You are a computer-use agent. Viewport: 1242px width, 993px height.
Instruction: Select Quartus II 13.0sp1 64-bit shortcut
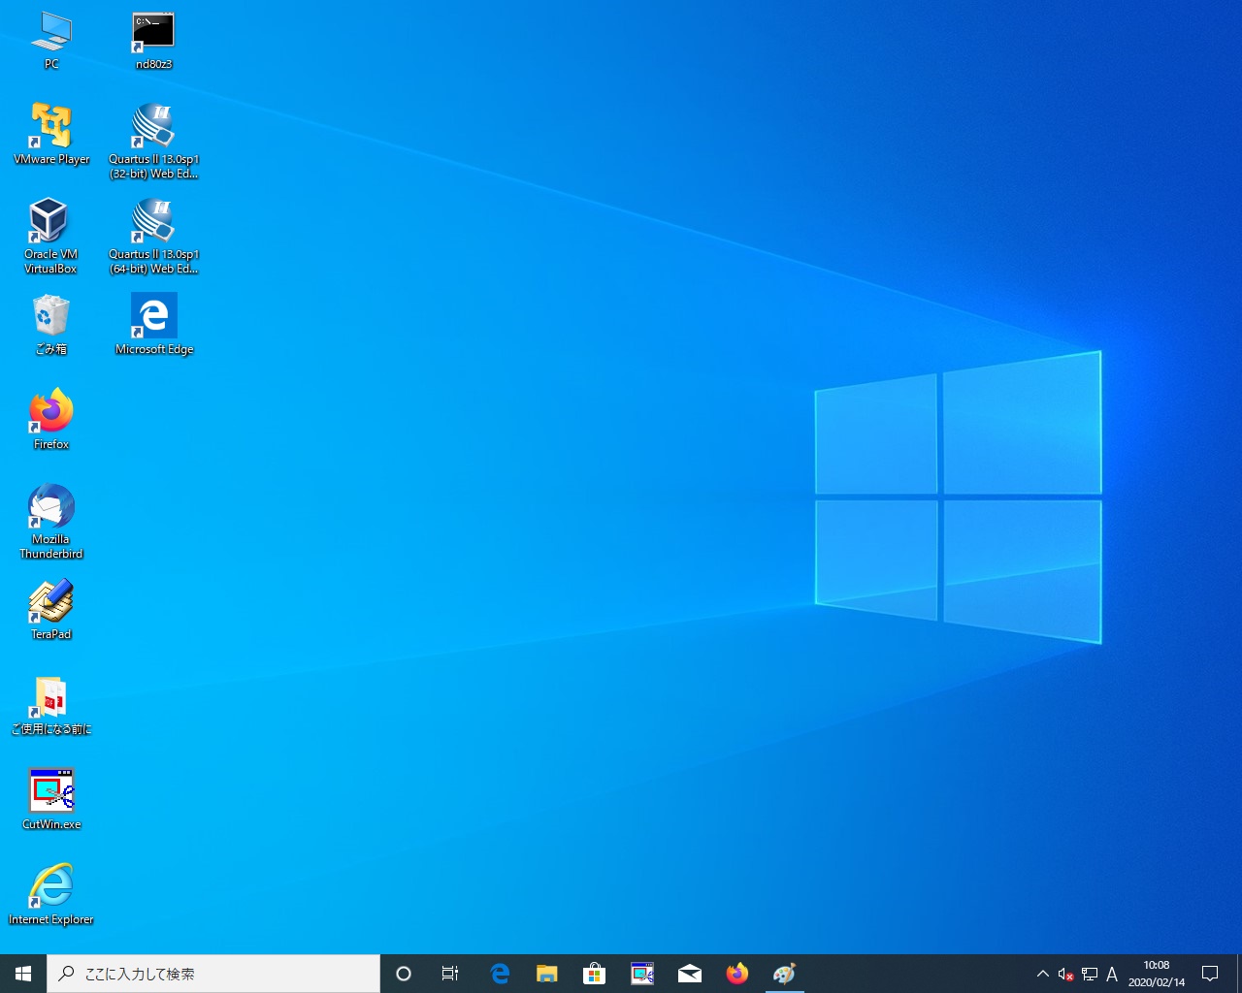[153, 237]
